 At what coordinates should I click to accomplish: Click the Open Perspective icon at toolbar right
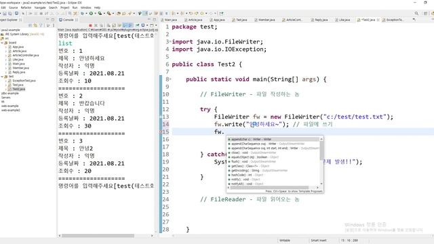click(425, 14)
